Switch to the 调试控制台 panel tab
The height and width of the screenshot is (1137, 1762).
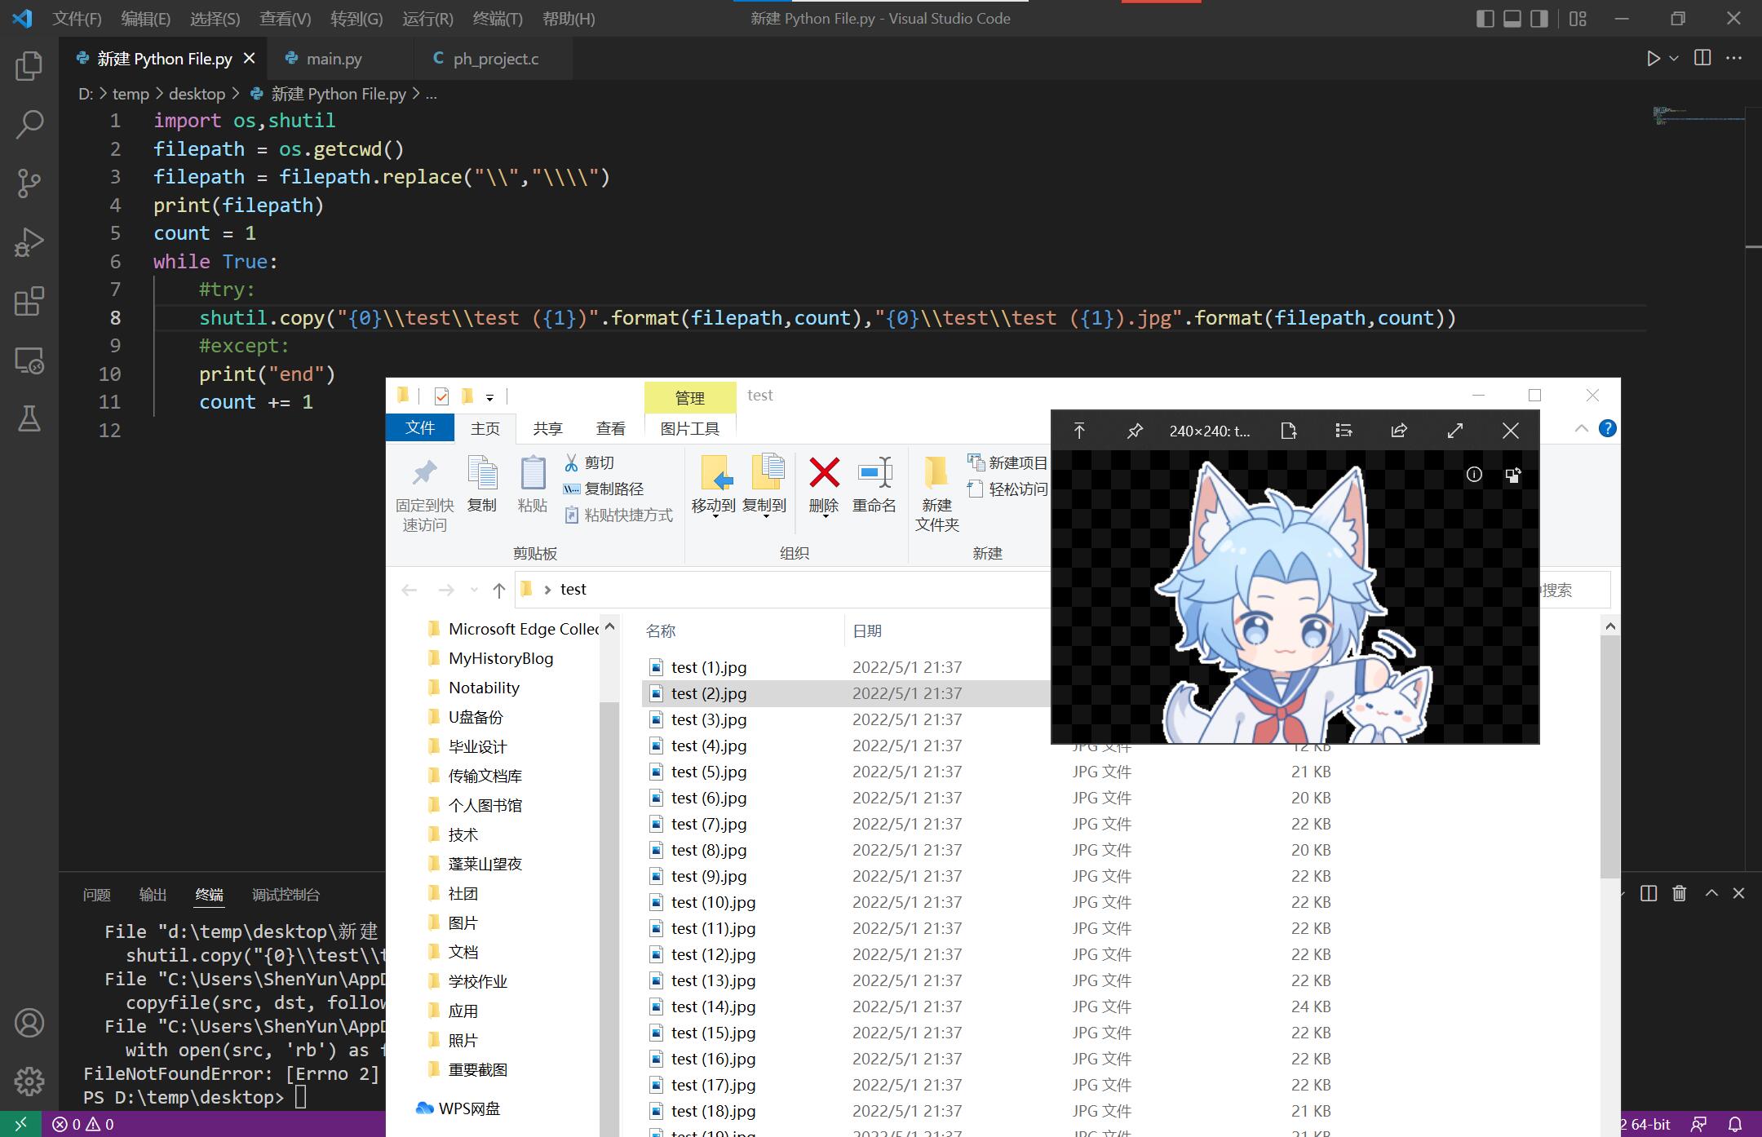point(286,895)
